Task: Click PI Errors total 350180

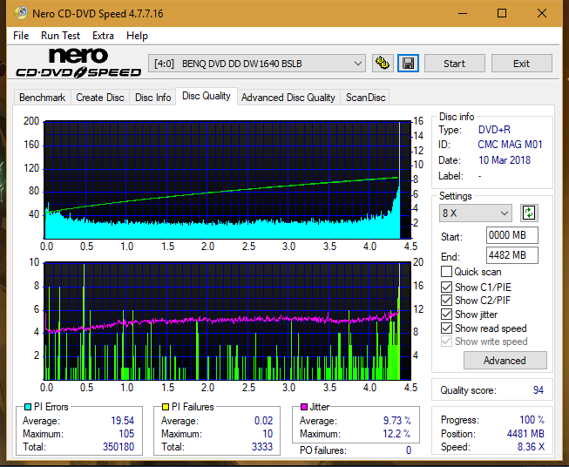Action: (x=119, y=447)
